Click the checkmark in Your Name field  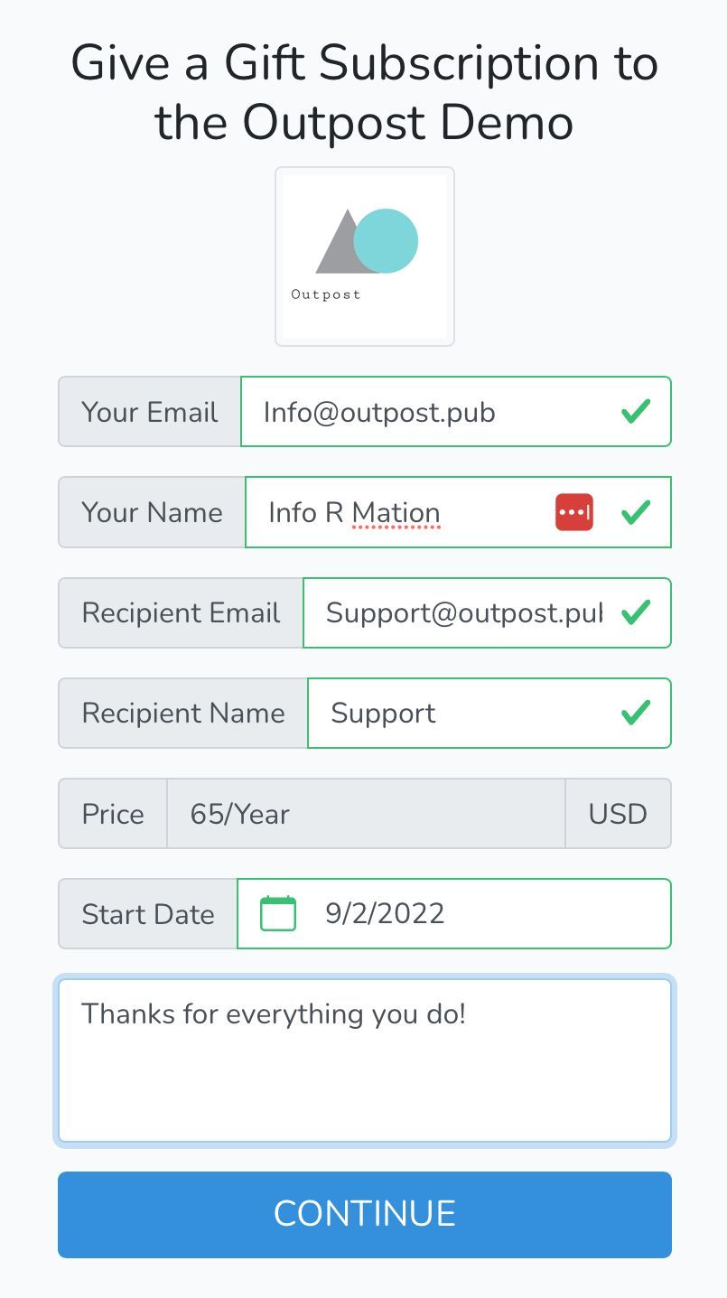pyautogui.click(x=636, y=512)
